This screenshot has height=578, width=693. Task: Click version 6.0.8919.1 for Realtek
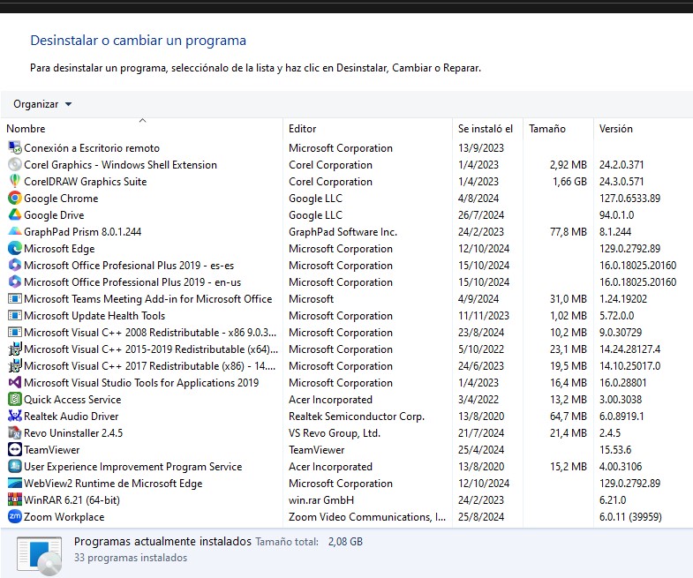tap(621, 417)
